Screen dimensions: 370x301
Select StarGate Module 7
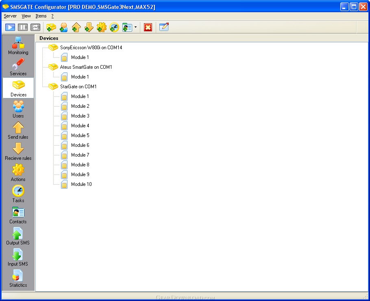pos(80,155)
